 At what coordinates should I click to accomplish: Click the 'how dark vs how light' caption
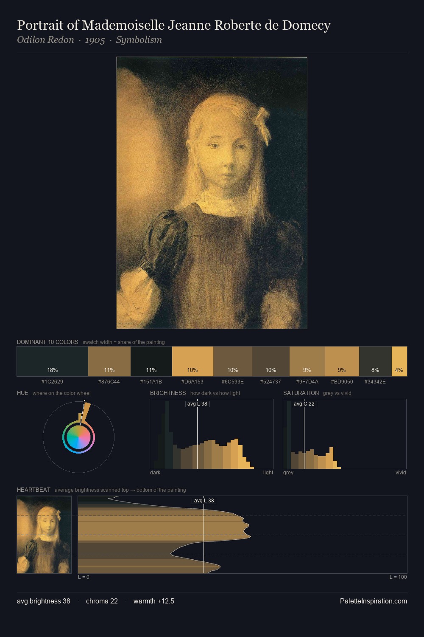[x=215, y=393]
